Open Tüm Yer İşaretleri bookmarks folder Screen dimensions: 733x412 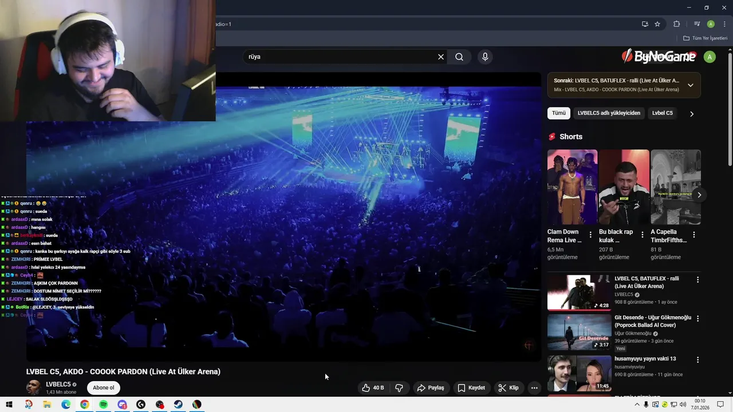706,38
